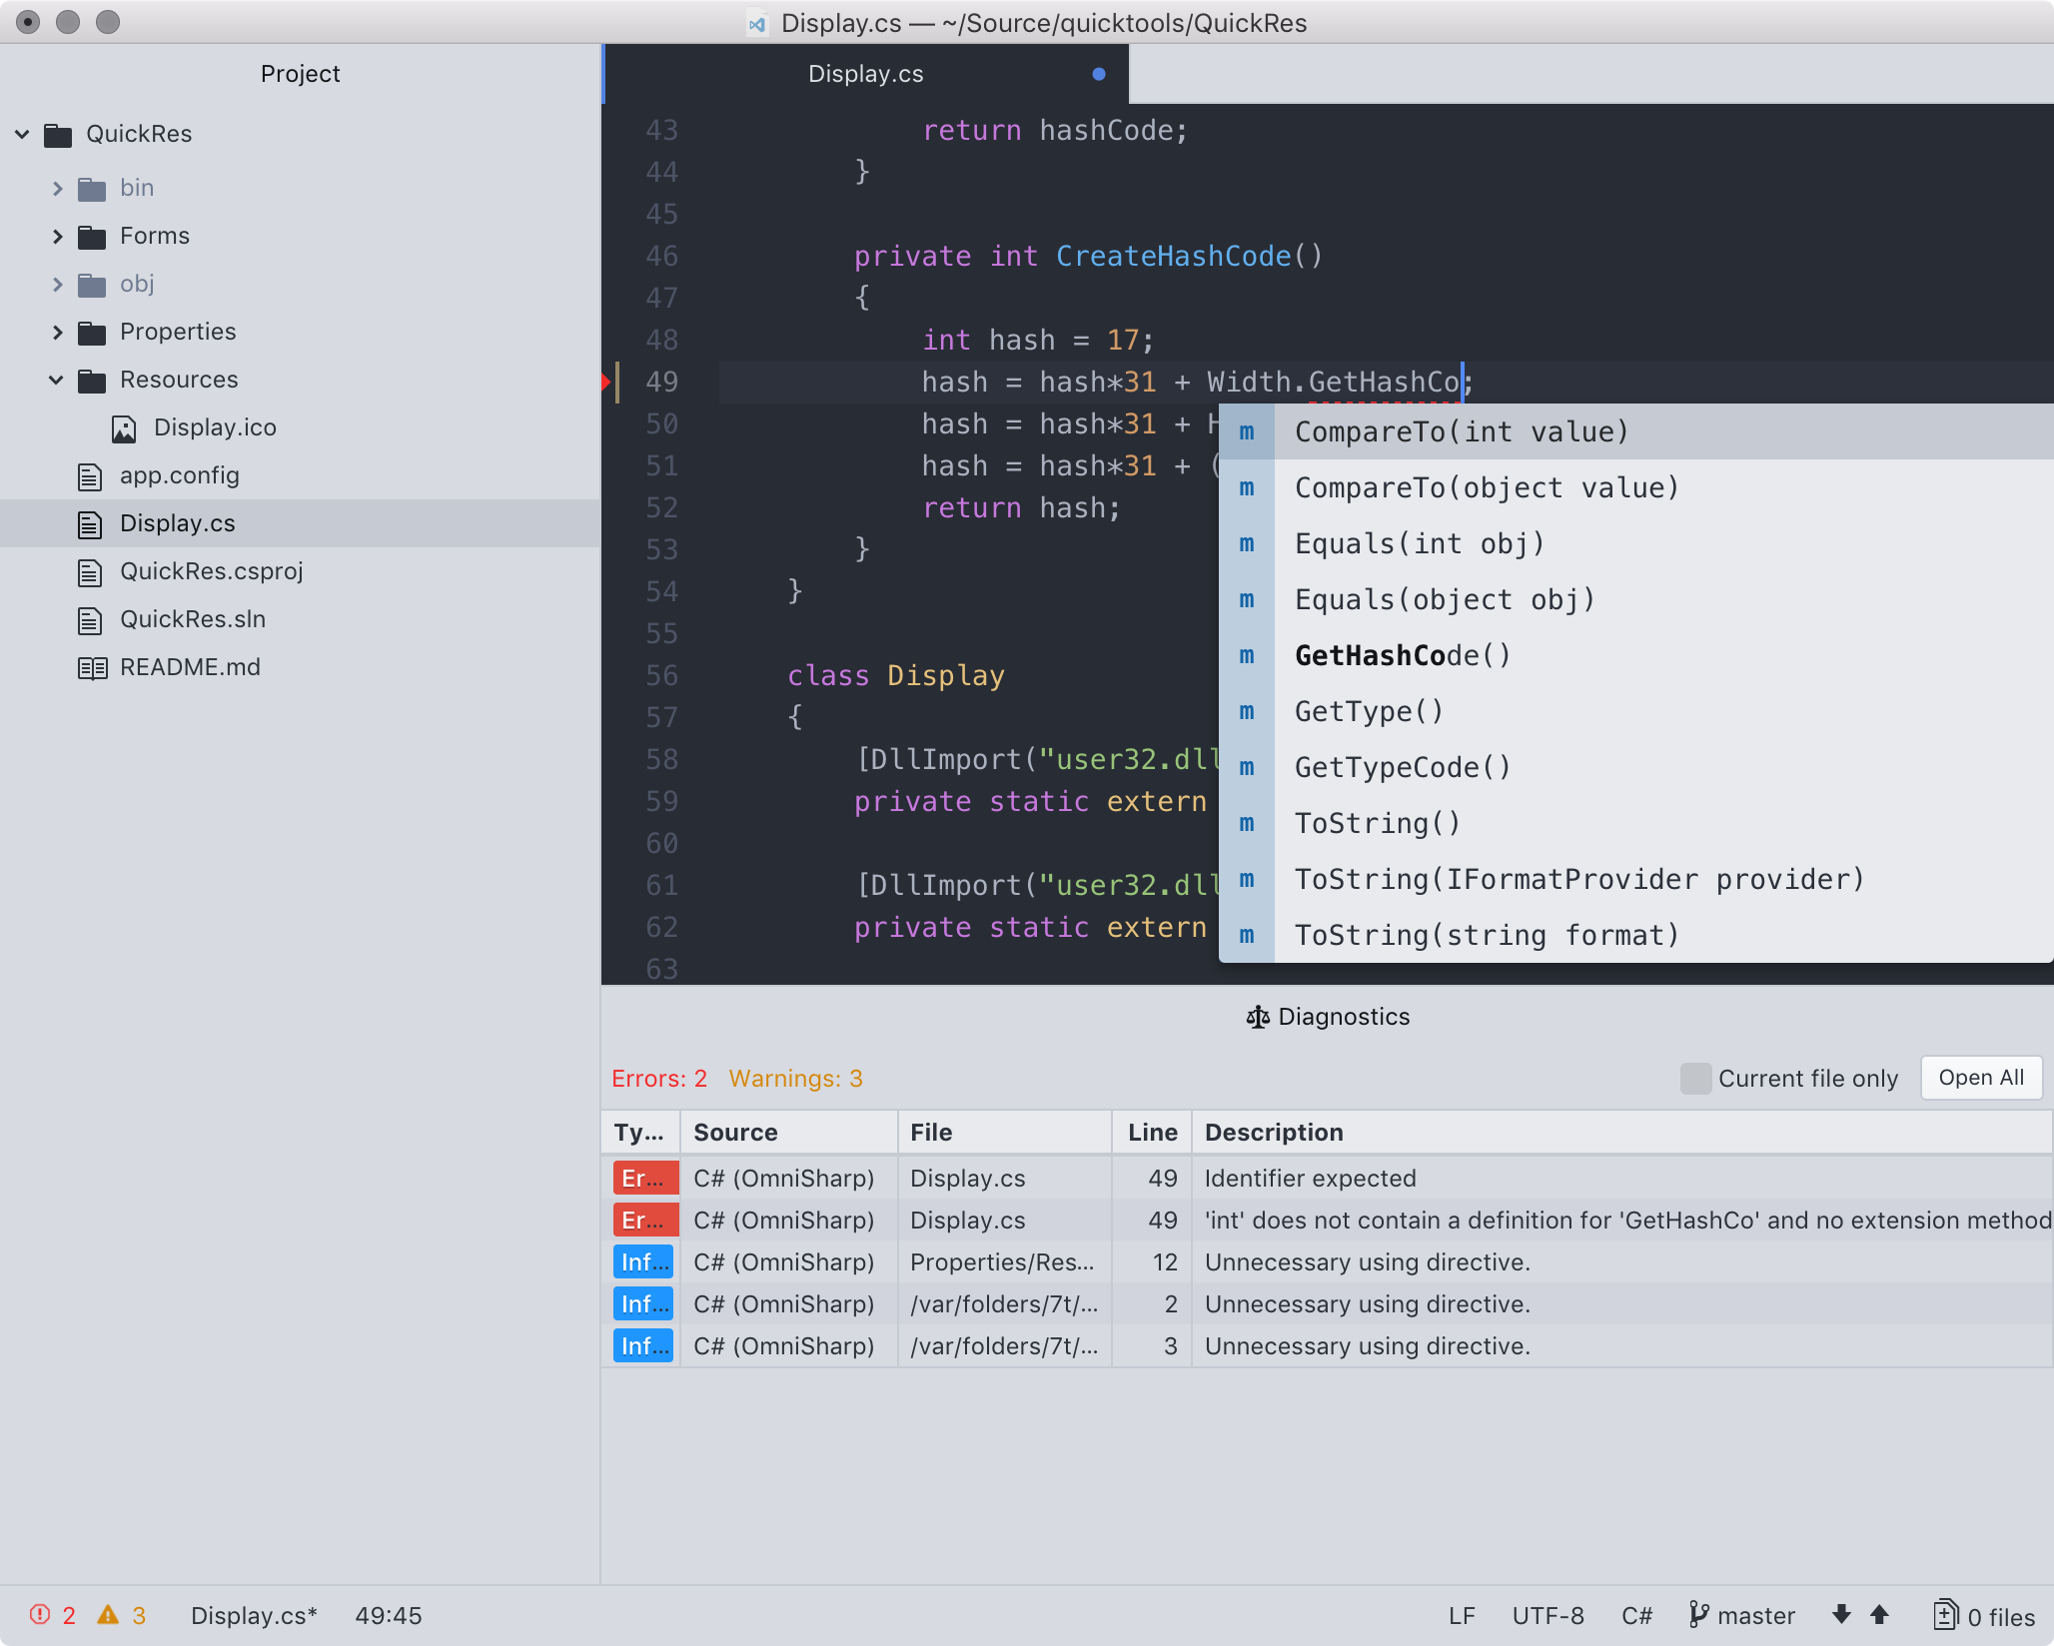Viewport: 2054px width, 1646px height.
Task: Open the Properties/Res... line 12 info row
Action: point(1327,1261)
